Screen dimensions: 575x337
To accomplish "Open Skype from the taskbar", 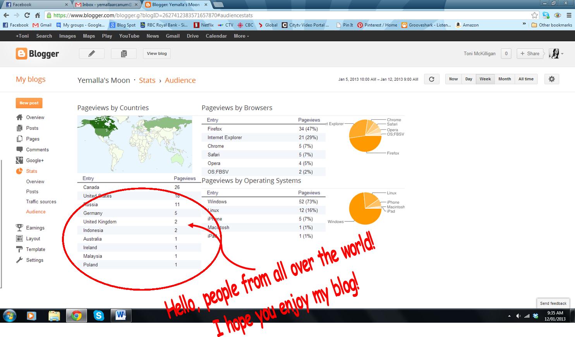I will (99, 316).
